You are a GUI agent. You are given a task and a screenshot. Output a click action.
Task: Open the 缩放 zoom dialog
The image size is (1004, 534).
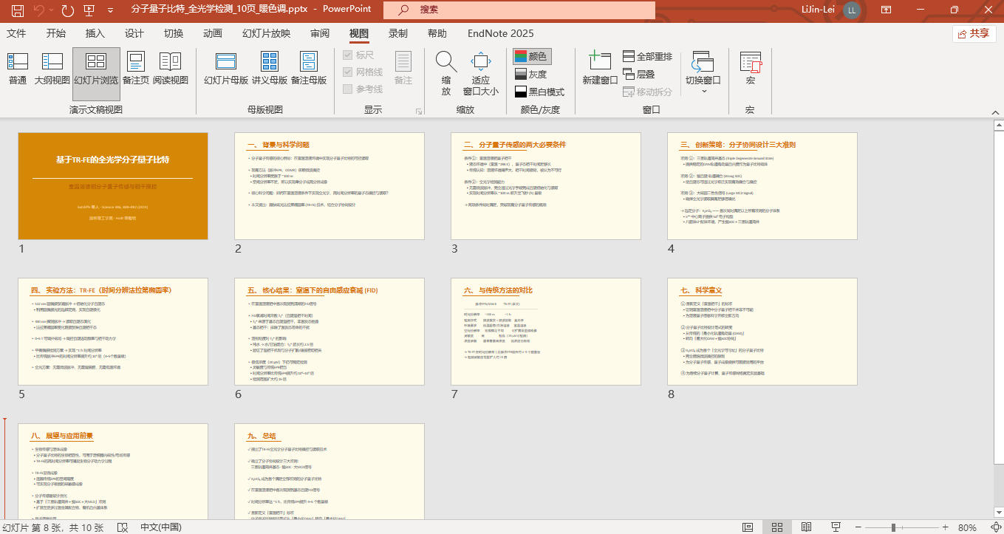point(445,74)
